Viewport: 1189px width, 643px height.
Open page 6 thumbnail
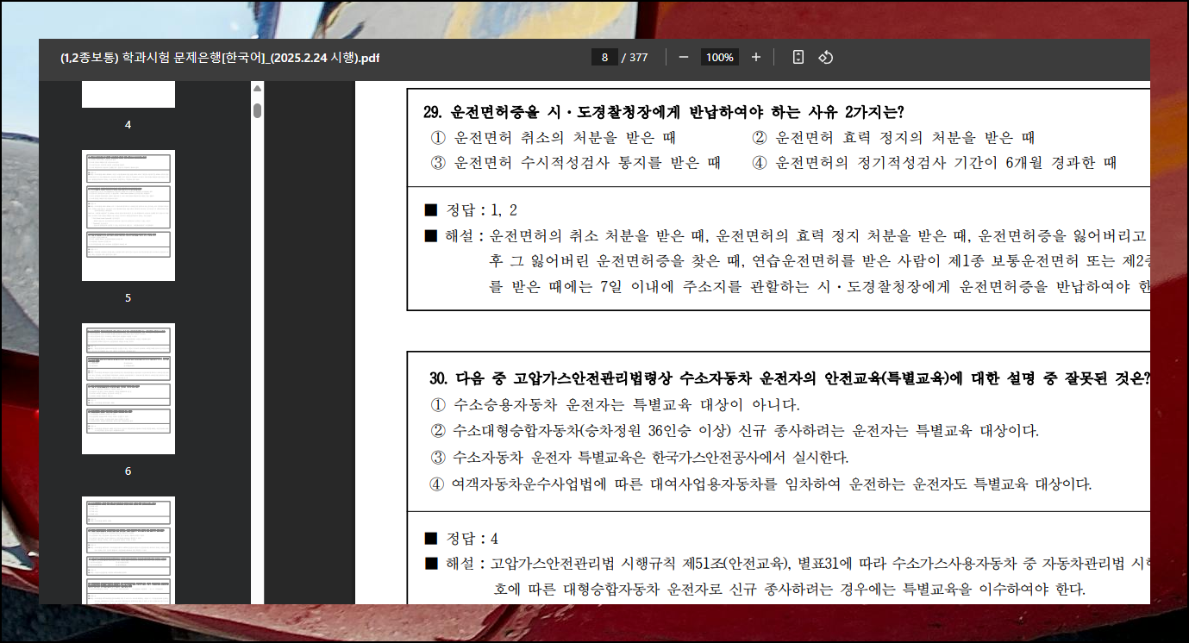128,389
